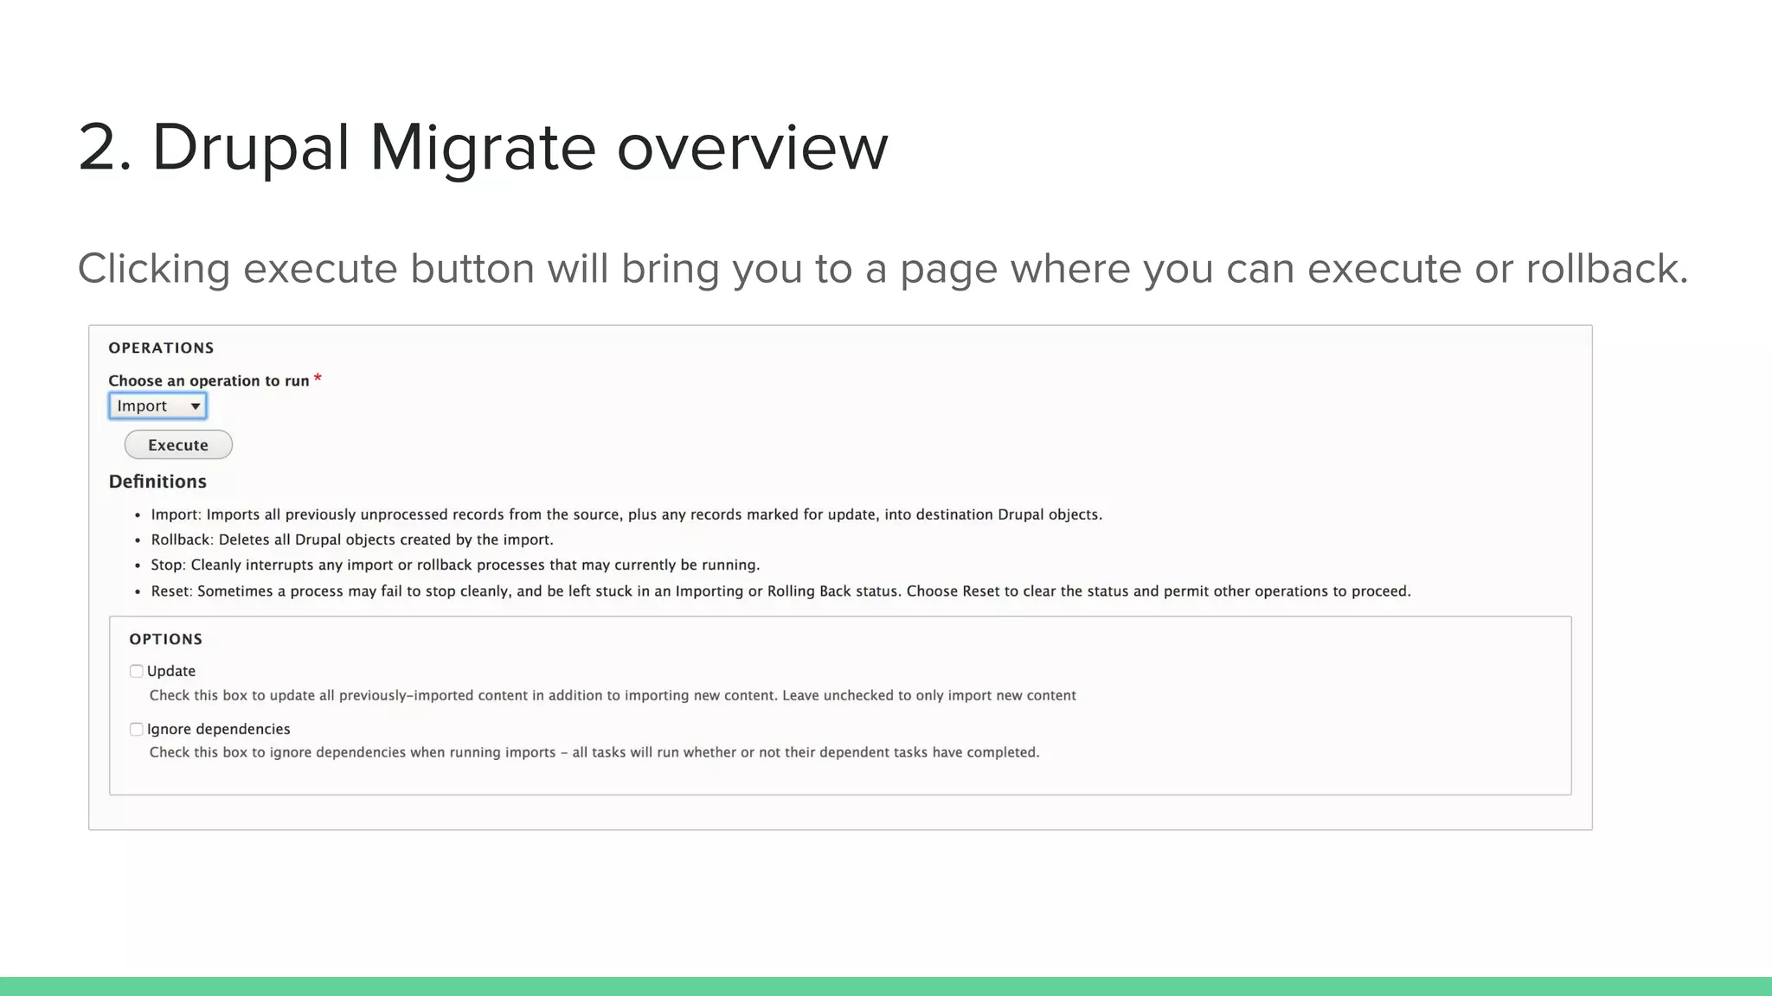Click the green footer bar
Image resolution: width=1772 pixels, height=996 pixels.
point(886,986)
